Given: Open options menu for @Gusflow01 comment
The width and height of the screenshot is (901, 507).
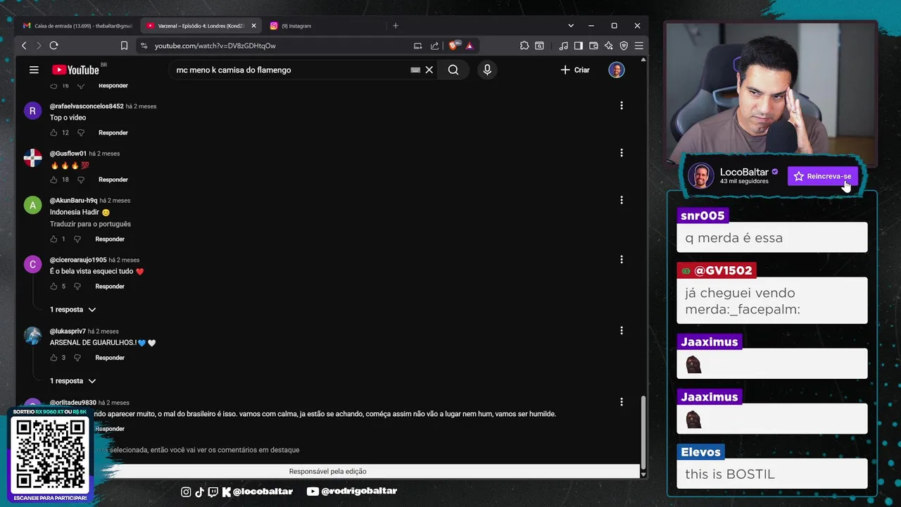Looking at the screenshot, I should (621, 153).
